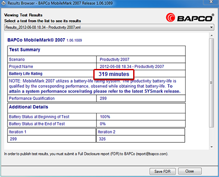The image size is (219, 177).
Task: Close the Results Browser window
Action: tap(211, 2)
